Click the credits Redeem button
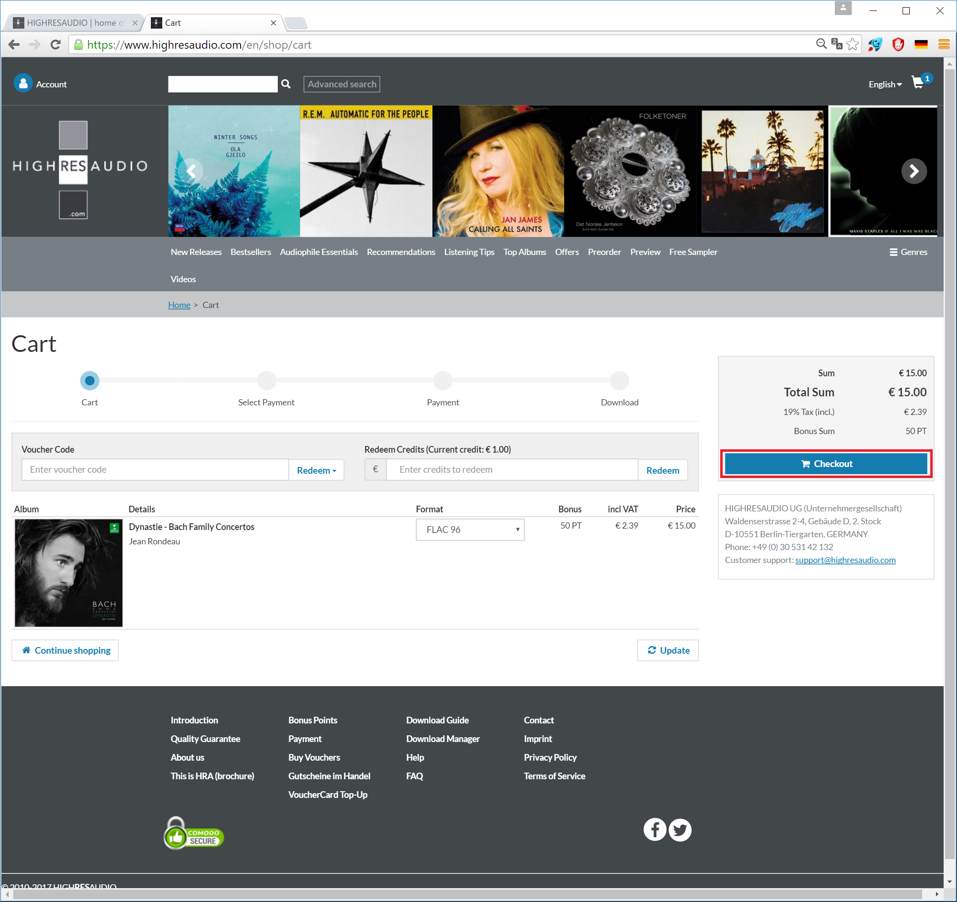Image resolution: width=957 pixels, height=902 pixels. click(x=663, y=470)
